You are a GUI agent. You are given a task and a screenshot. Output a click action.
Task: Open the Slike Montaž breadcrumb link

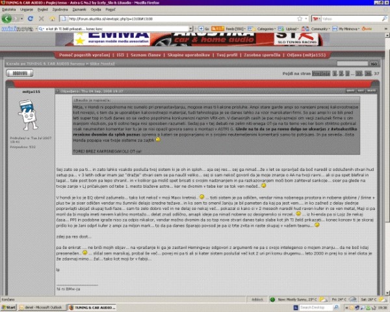(x=102, y=64)
